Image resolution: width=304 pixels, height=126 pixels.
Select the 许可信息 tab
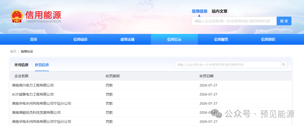[x=21, y=65]
